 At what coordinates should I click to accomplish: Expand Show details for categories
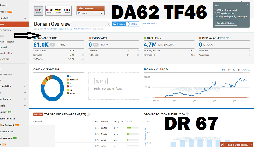pyautogui.click(x=99, y=29)
